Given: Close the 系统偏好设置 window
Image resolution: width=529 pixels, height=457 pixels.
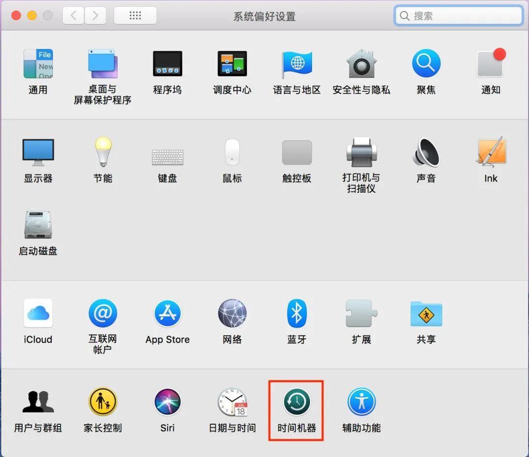Looking at the screenshot, I should (16, 16).
